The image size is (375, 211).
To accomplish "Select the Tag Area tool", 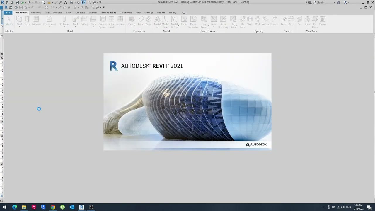I will 233,22.
